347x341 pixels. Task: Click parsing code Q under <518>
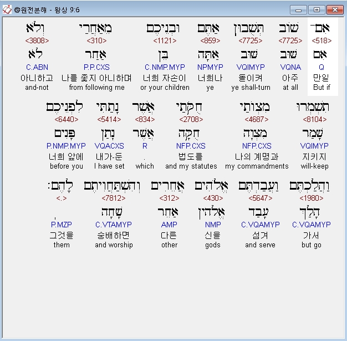point(322,67)
